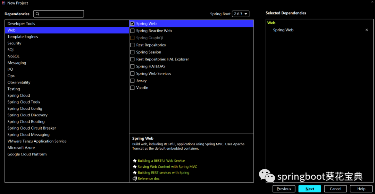The height and width of the screenshot is (194, 375).
Task: Enable Rest Repositories HAL Explorer checkbox
Action: pyautogui.click(x=132, y=60)
